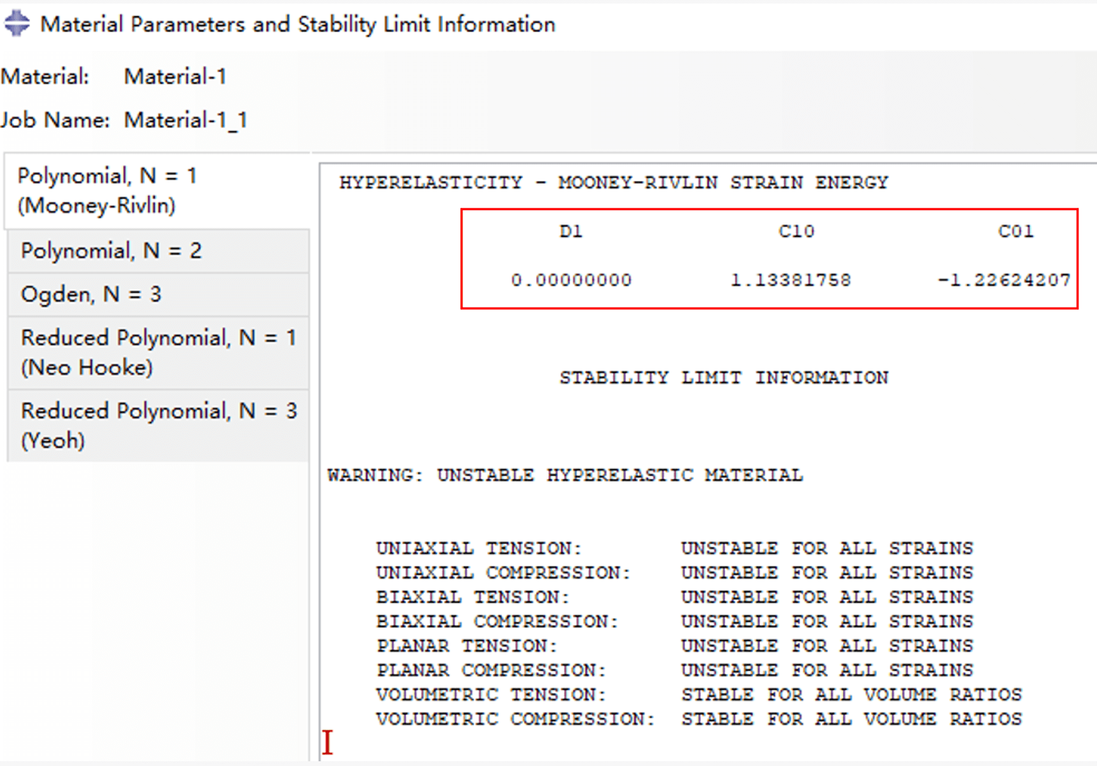The image size is (1097, 766).
Task: Click the dialog title text
Action: (298, 24)
